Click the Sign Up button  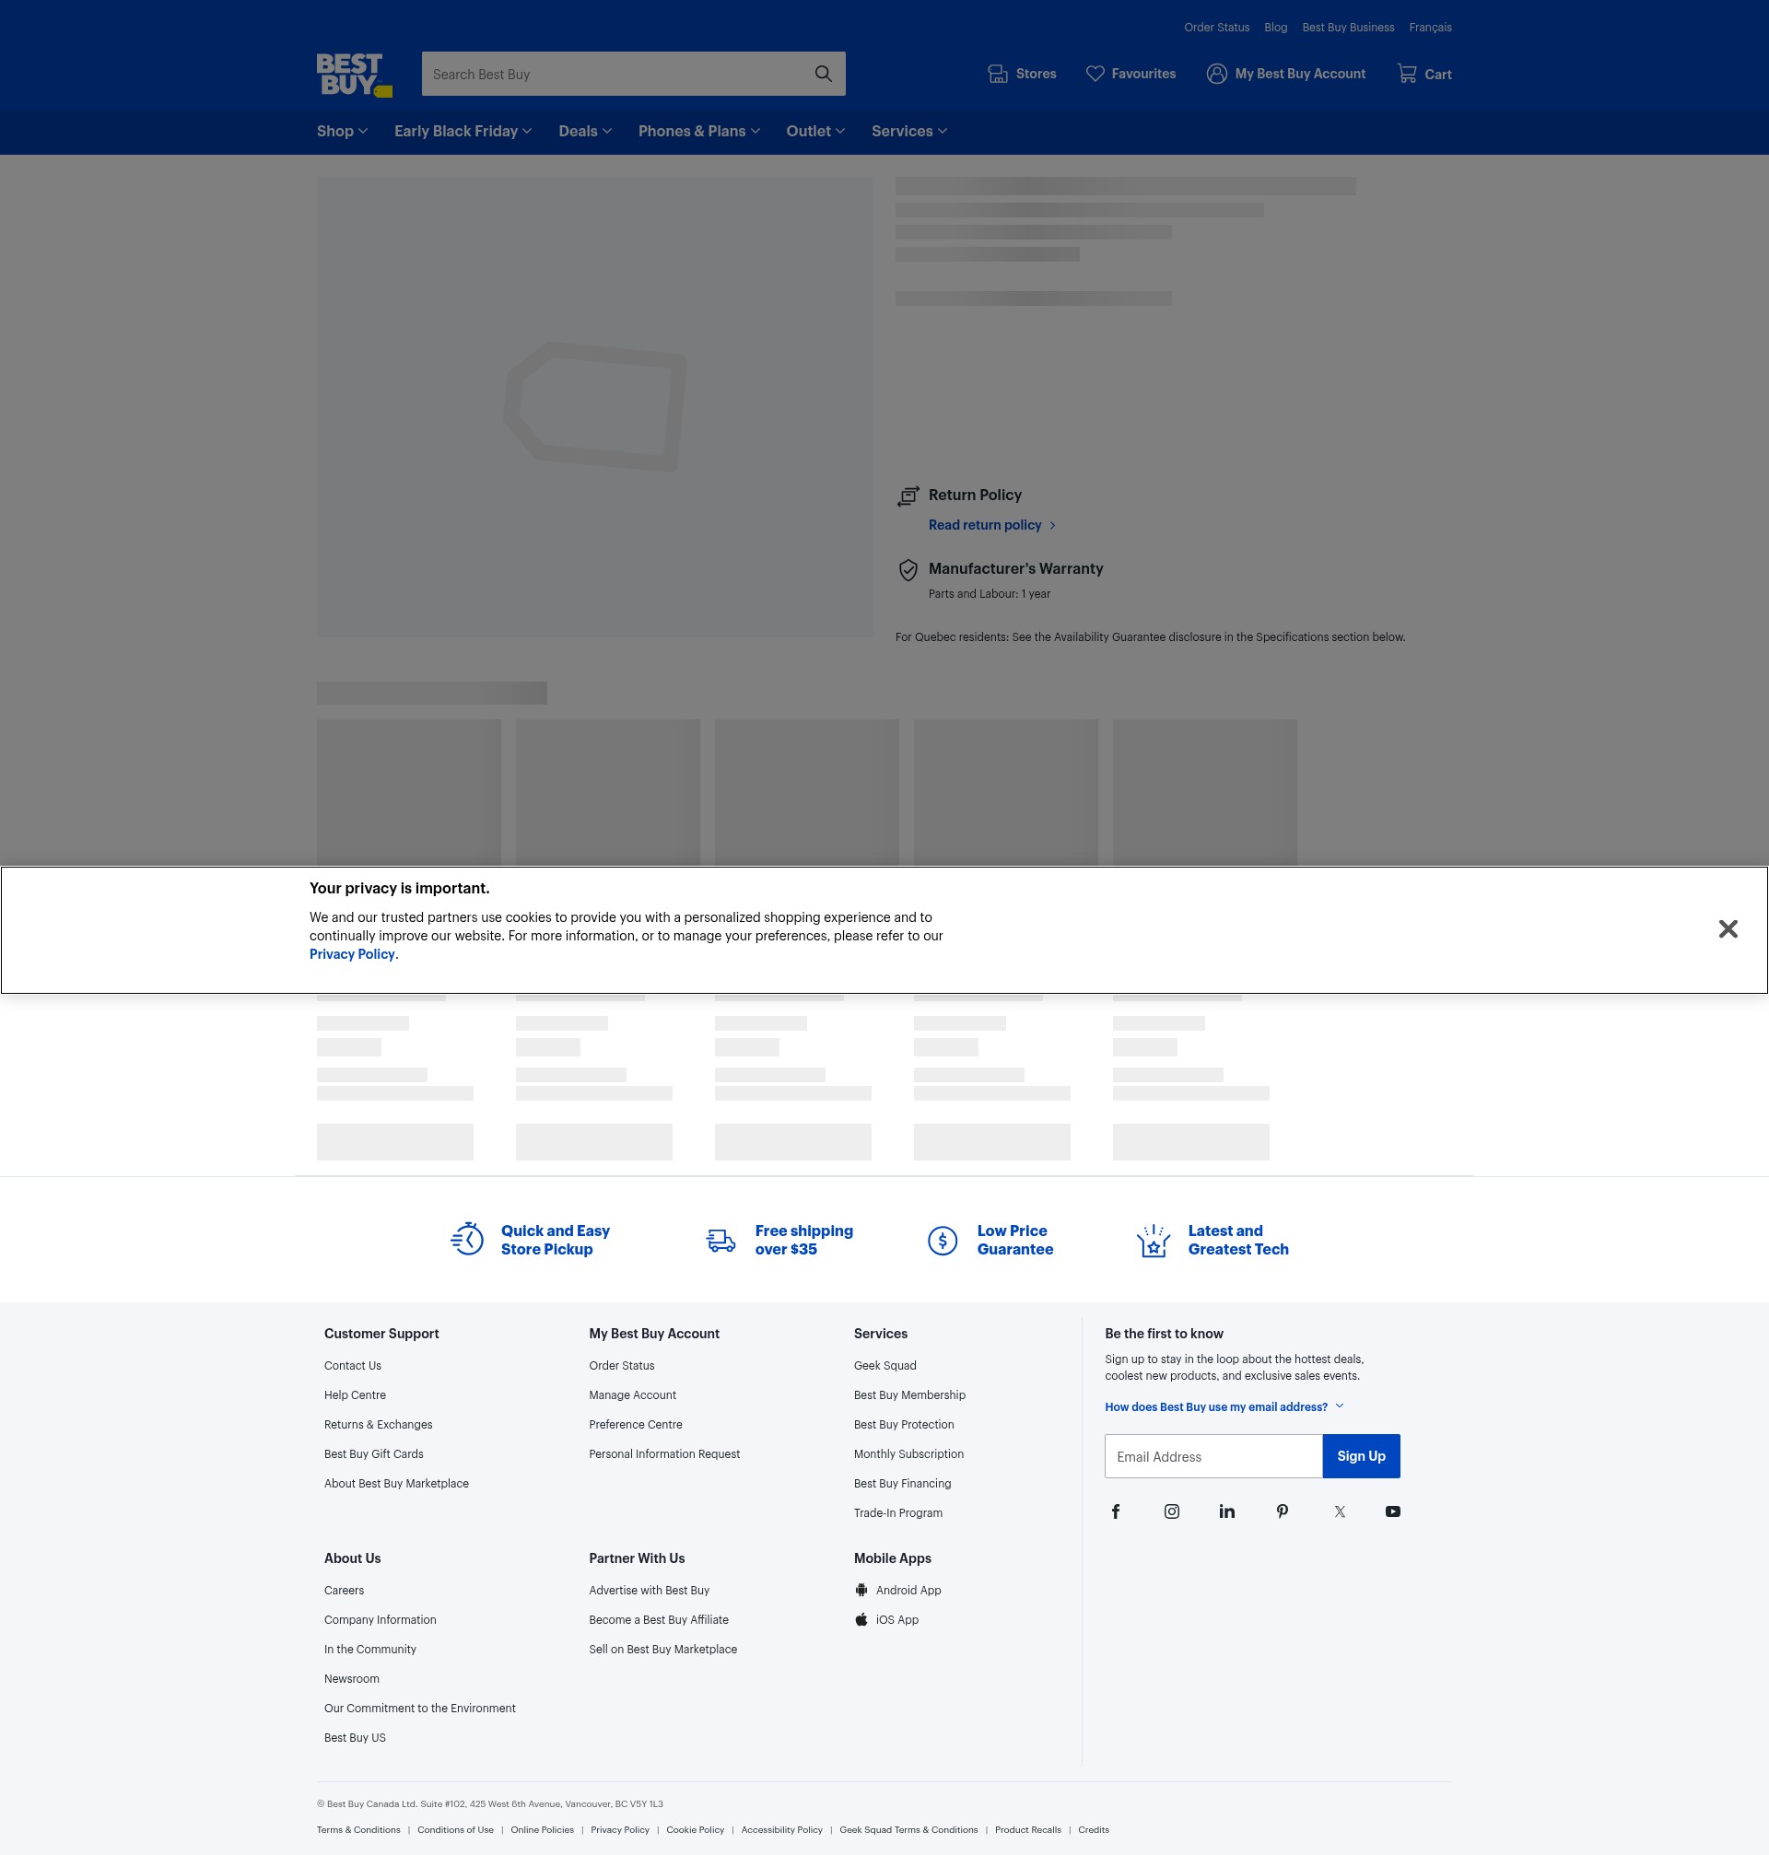[x=1361, y=1456]
